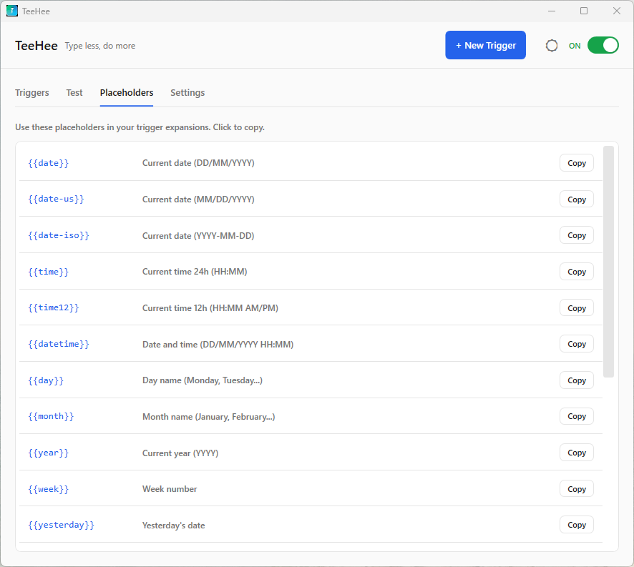Toggle the ON switch to turn expansion off

[x=603, y=44]
